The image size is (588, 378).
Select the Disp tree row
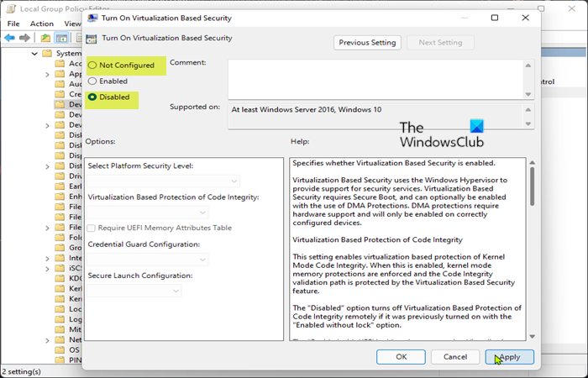click(68, 155)
